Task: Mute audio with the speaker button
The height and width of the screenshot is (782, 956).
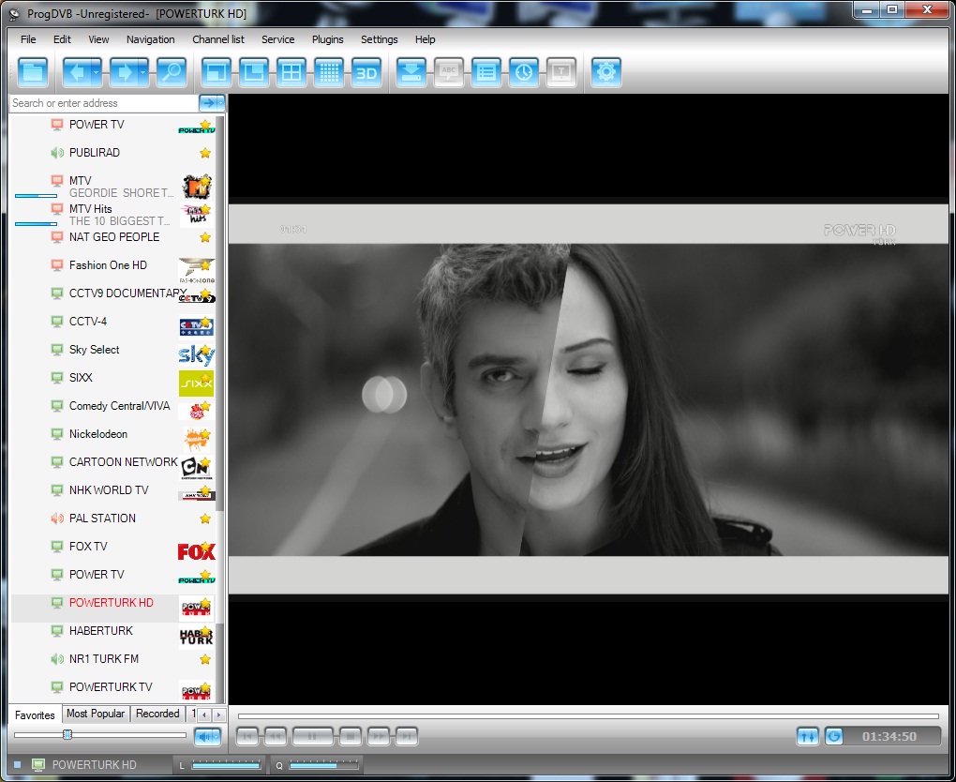Action: 204,736
